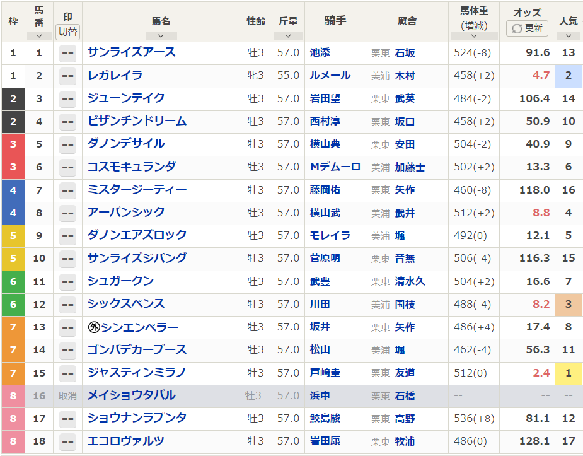This screenshot has height=456, width=583.
Task: Open horse page for ショウナンラプンタ
Action: tap(137, 418)
